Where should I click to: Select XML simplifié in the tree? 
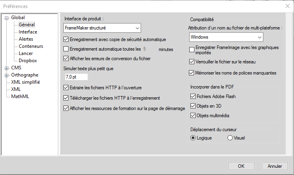point(25,82)
